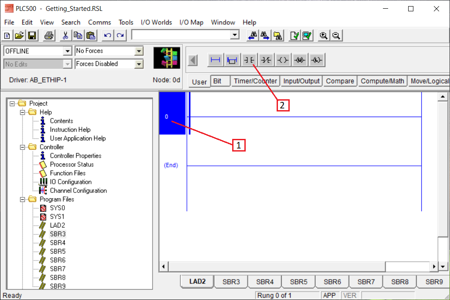Switch to the Input/Output instruction tab
This screenshot has height=300, width=450.
point(301,81)
